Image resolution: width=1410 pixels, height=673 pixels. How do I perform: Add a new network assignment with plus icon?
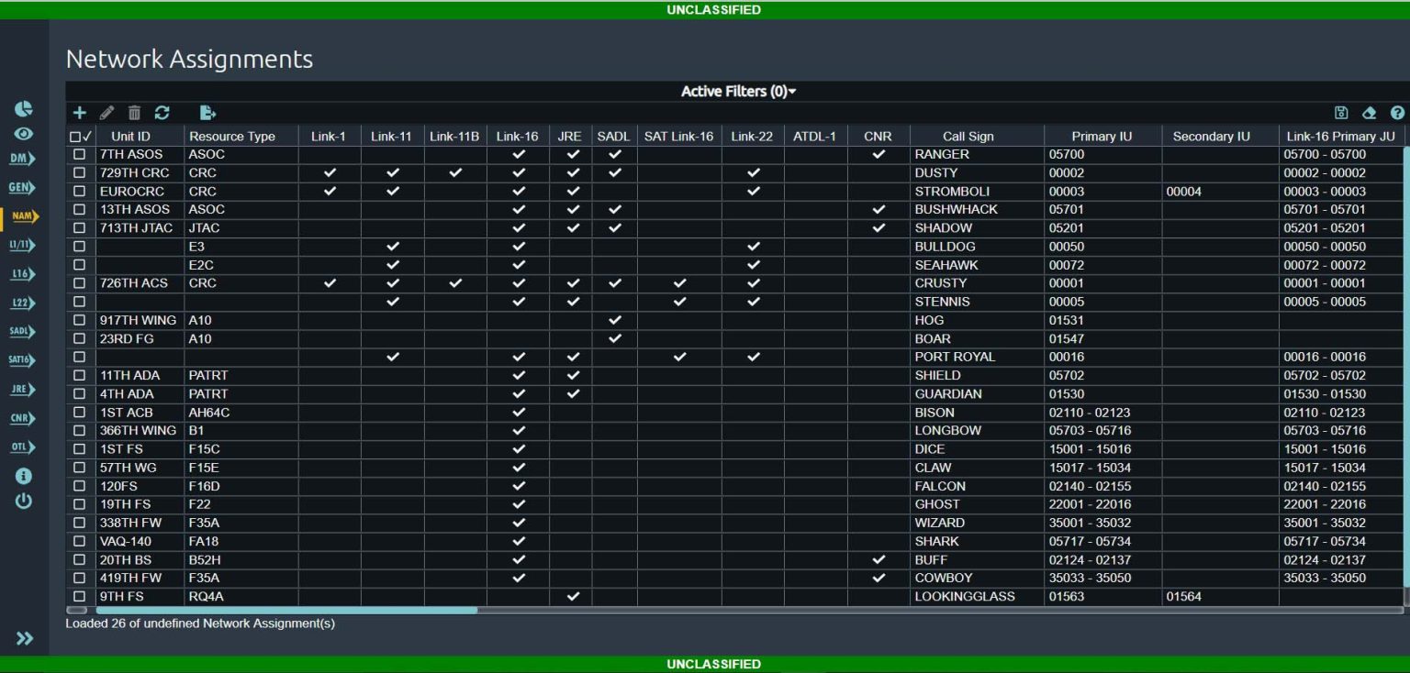pos(80,112)
